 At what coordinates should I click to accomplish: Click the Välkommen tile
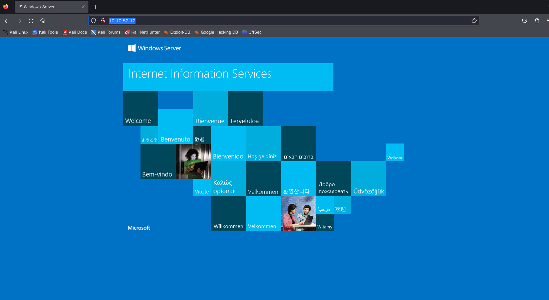(263, 179)
